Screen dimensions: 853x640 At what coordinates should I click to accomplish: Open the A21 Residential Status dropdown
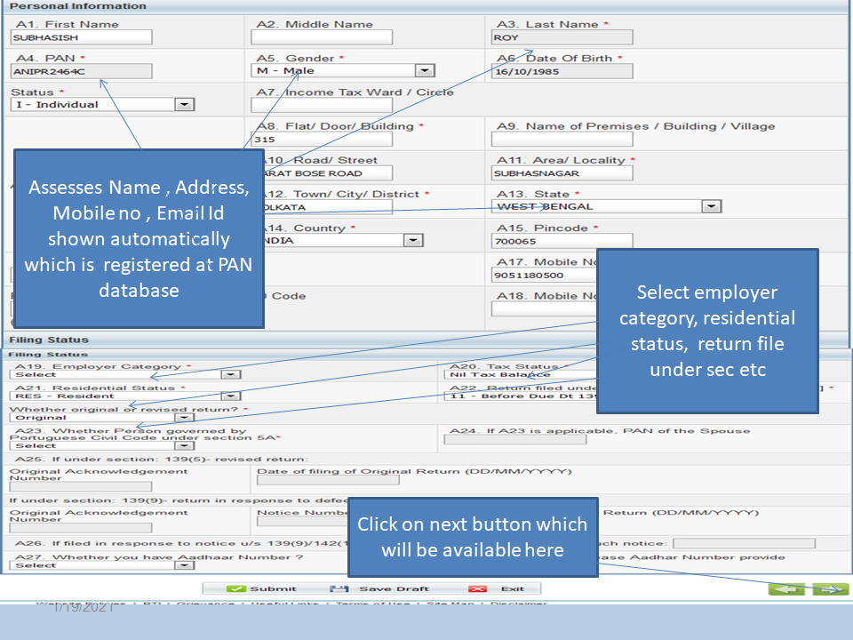click(x=231, y=396)
